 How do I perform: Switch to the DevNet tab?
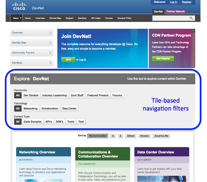point(158,12)
